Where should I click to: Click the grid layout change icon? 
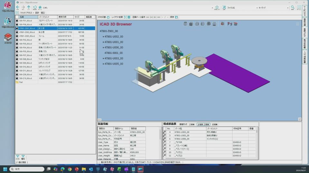point(129,17)
